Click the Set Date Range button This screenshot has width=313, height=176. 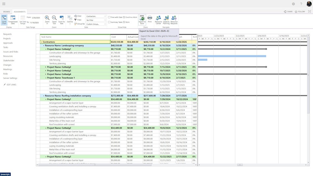coord(23,20)
